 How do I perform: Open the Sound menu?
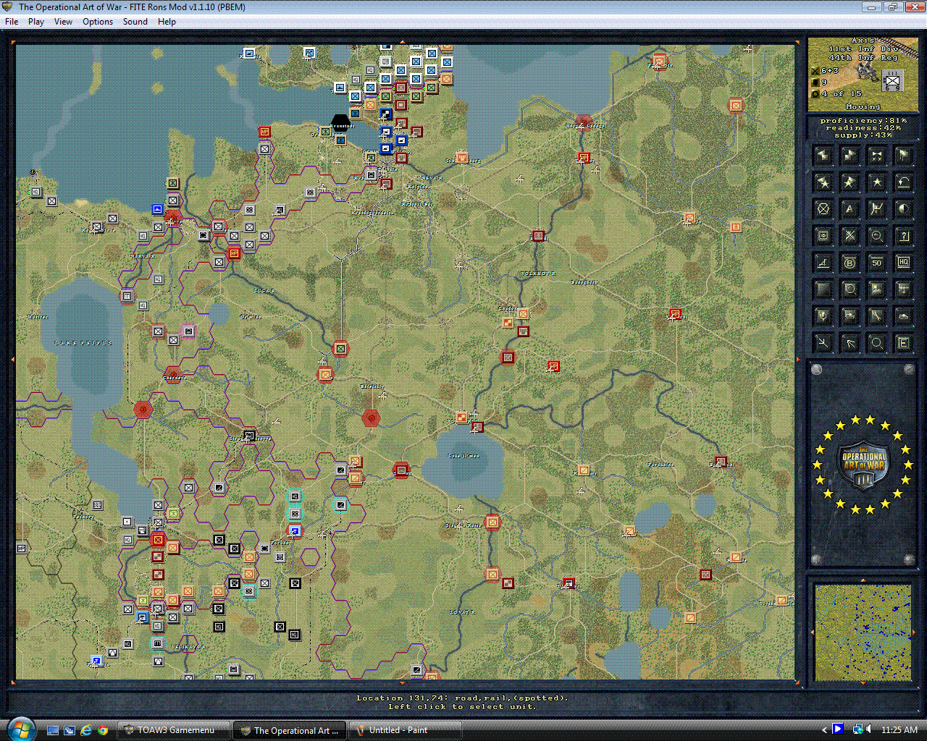(135, 22)
